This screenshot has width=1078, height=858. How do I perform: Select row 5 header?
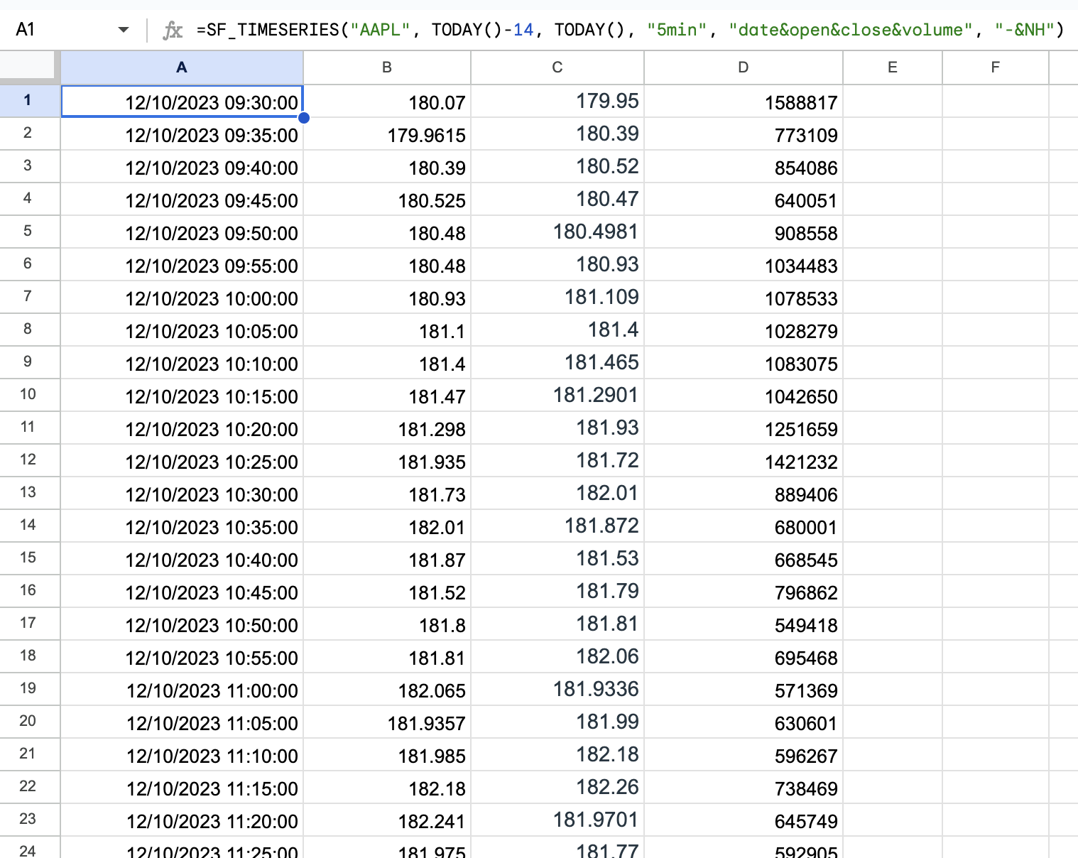[x=30, y=232]
